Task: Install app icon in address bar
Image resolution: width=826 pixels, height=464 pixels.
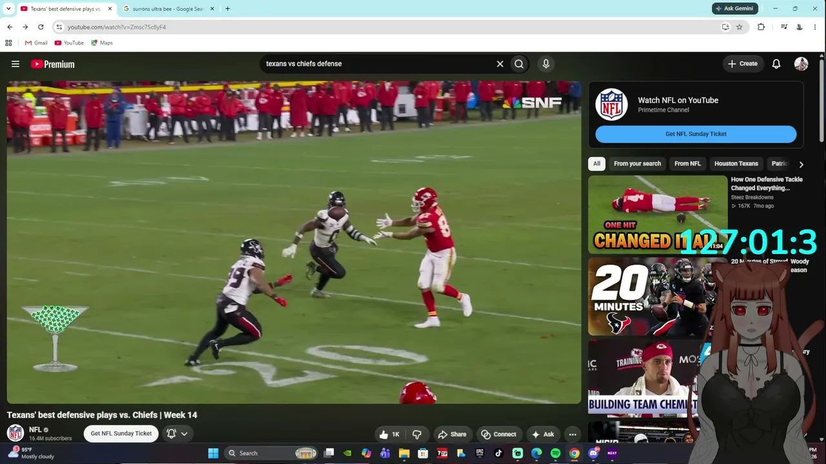Action: pyautogui.click(x=725, y=27)
